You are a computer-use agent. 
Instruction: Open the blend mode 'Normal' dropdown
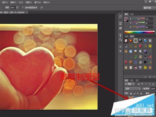[x=133, y=89]
